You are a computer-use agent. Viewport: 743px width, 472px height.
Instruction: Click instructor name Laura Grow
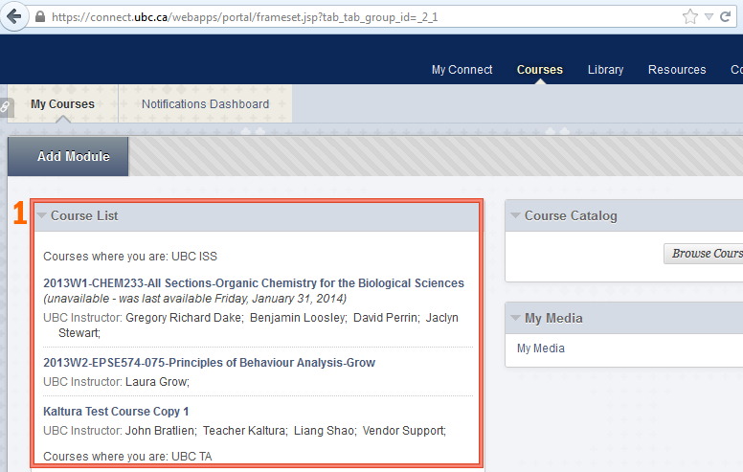pos(157,382)
